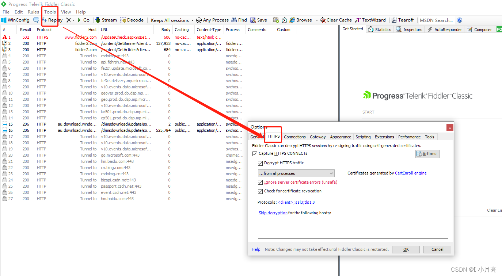This screenshot has width=502, height=276.
Task: Click the CertEnroll engine link
Action: [x=411, y=173]
